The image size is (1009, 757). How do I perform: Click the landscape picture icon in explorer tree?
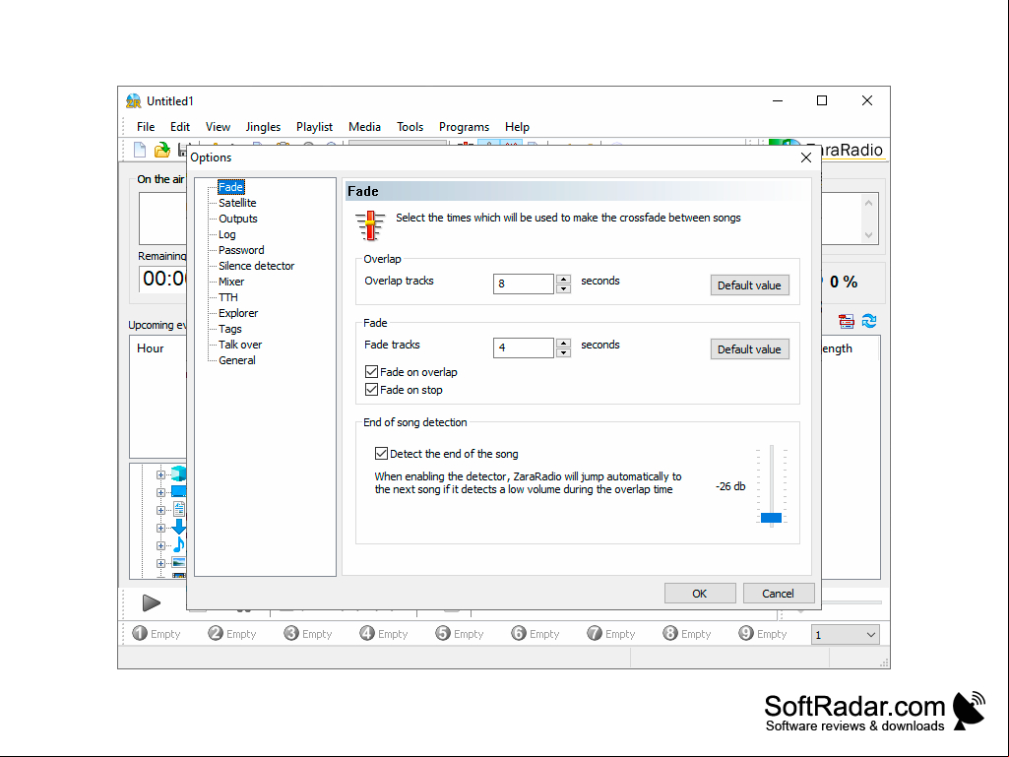179,563
